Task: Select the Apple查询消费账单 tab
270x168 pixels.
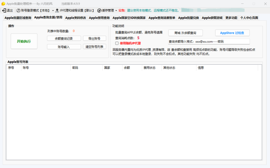Action: 162,18
